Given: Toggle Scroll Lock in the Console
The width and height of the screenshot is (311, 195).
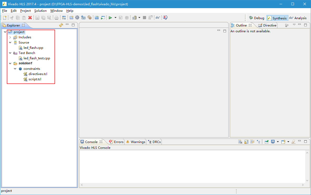Looking at the screenshot, I should (246, 142).
